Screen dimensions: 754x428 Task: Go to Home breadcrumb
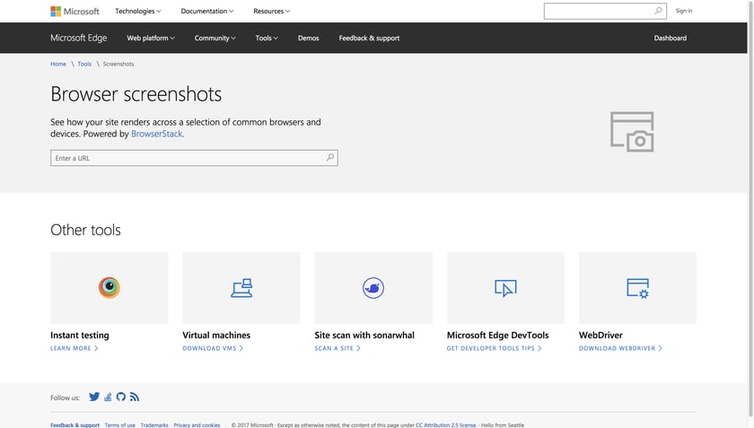point(58,64)
